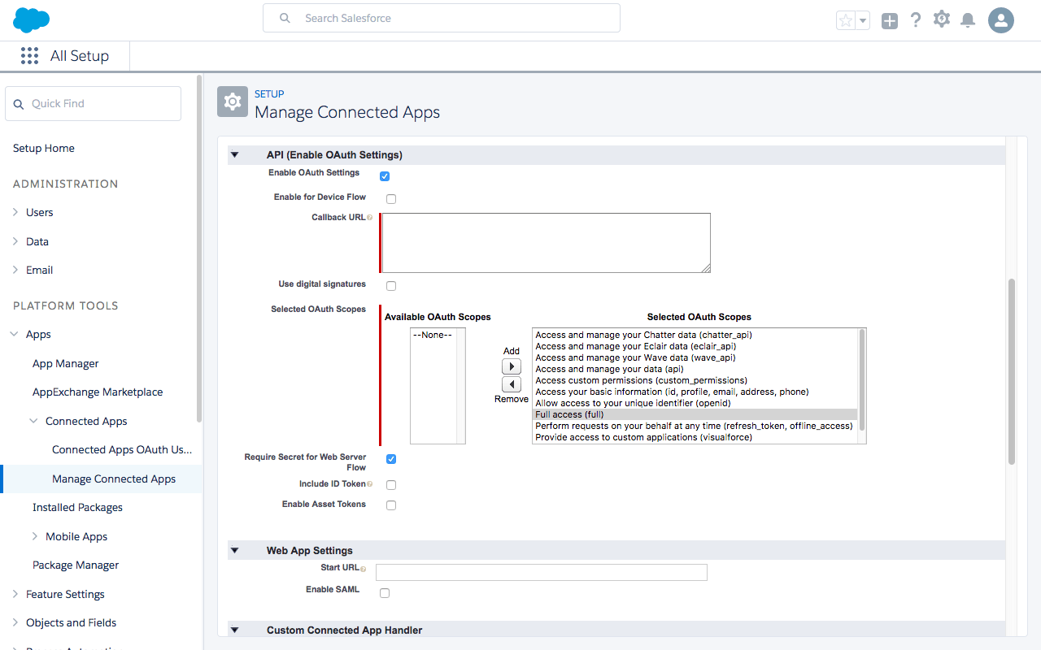Enable the 'Enable for Device Flow' checkbox
This screenshot has width=1041, height=650.
[x=390, y=198]
